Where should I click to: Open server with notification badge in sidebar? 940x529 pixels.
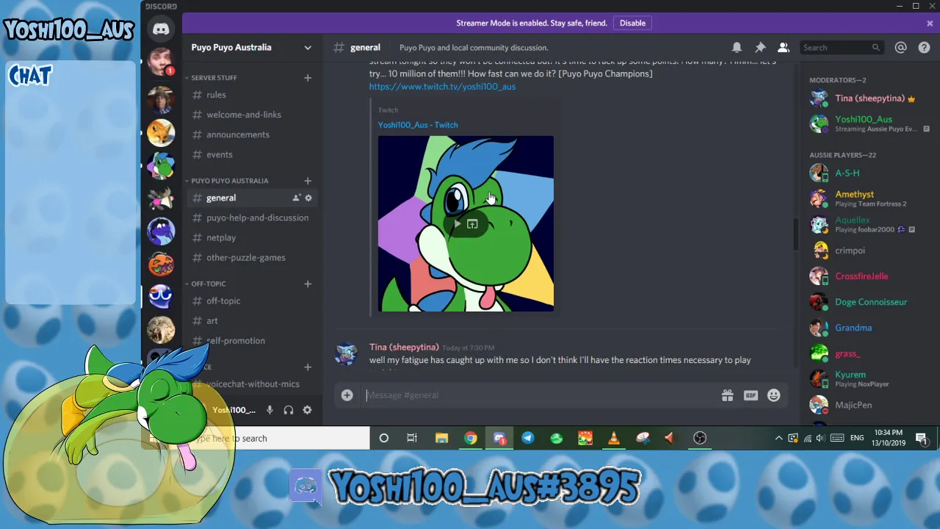tap(161, 62)
